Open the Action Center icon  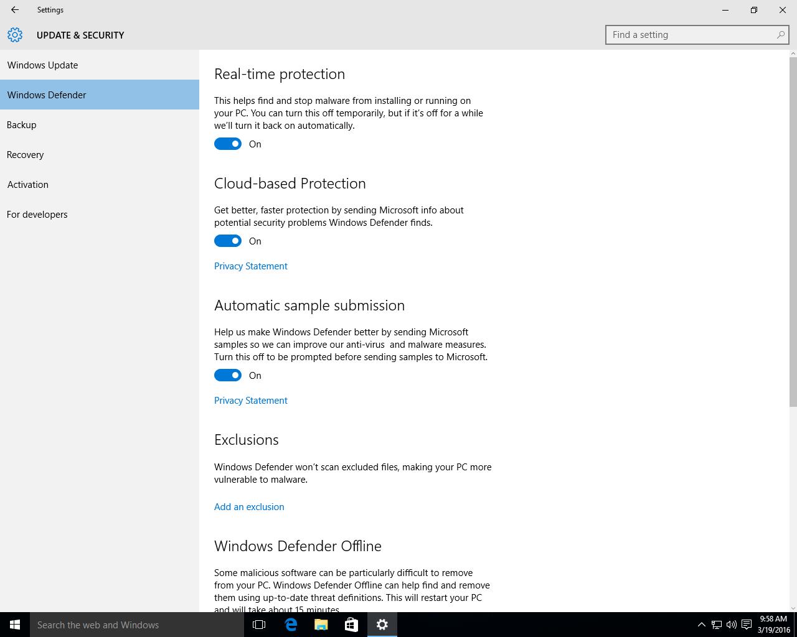pyautogui.click(x=747, y=625)
